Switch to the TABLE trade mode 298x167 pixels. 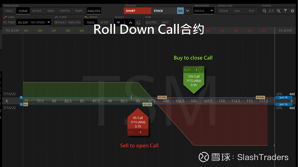pyautogui.click(x=9, y=11)
